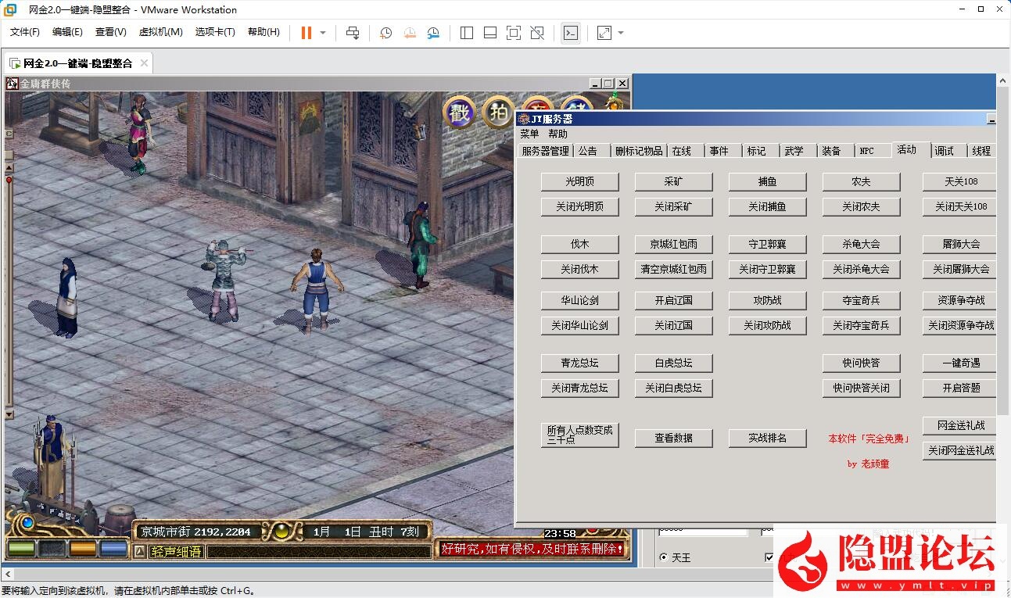Image resolution: width=1011 pixels, height=598 pixels.
Task: Select the 天王 radio button
Action: [664, 557]
